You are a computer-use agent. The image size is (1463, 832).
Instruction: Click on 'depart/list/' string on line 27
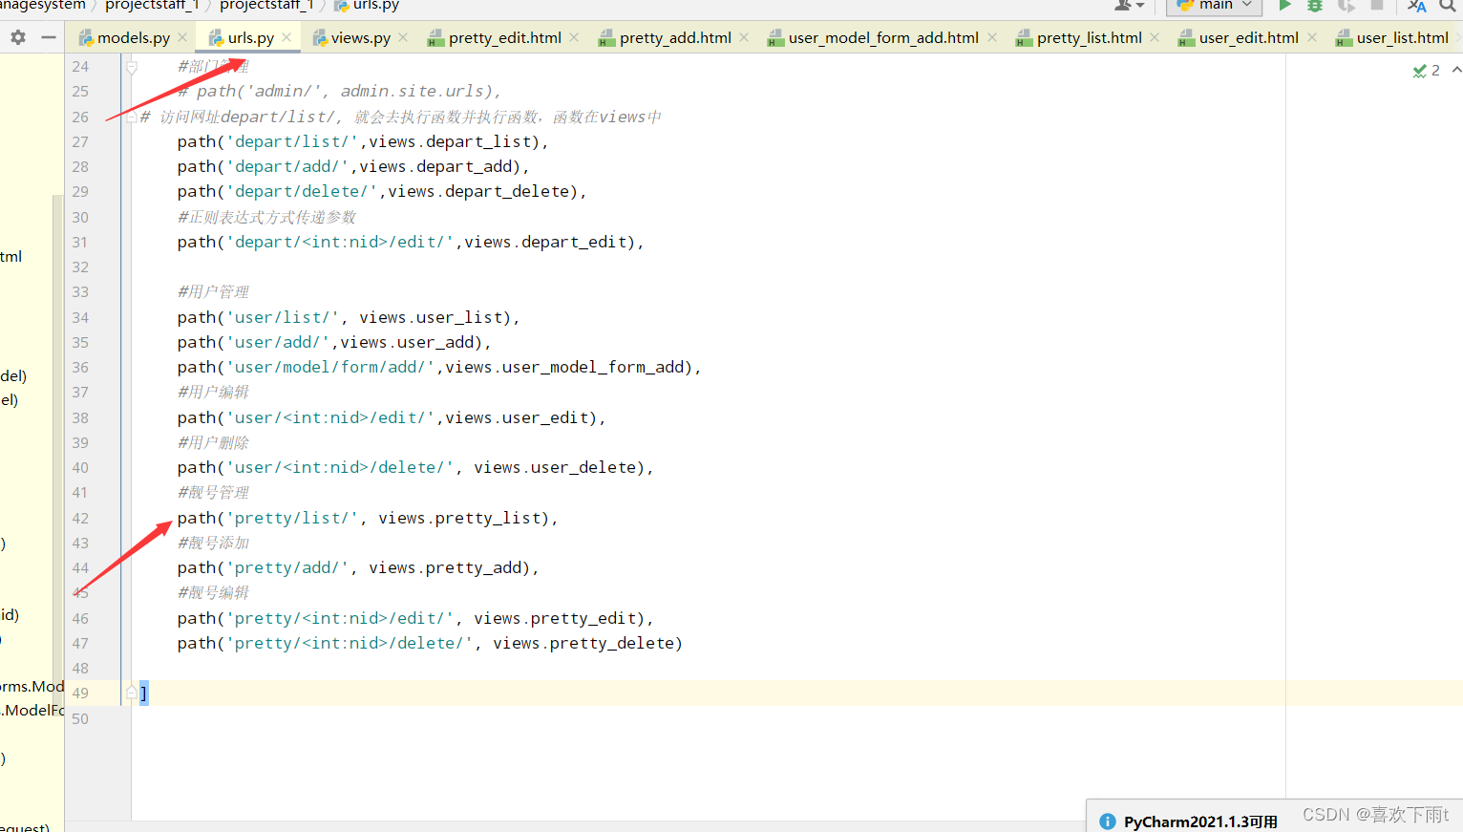pyautogui.click(x=292, y=141)
